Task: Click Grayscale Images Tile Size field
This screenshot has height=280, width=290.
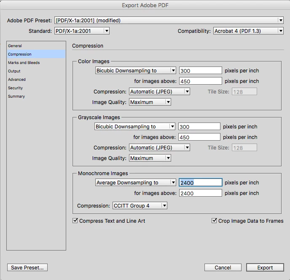Action: pos(244,147)
